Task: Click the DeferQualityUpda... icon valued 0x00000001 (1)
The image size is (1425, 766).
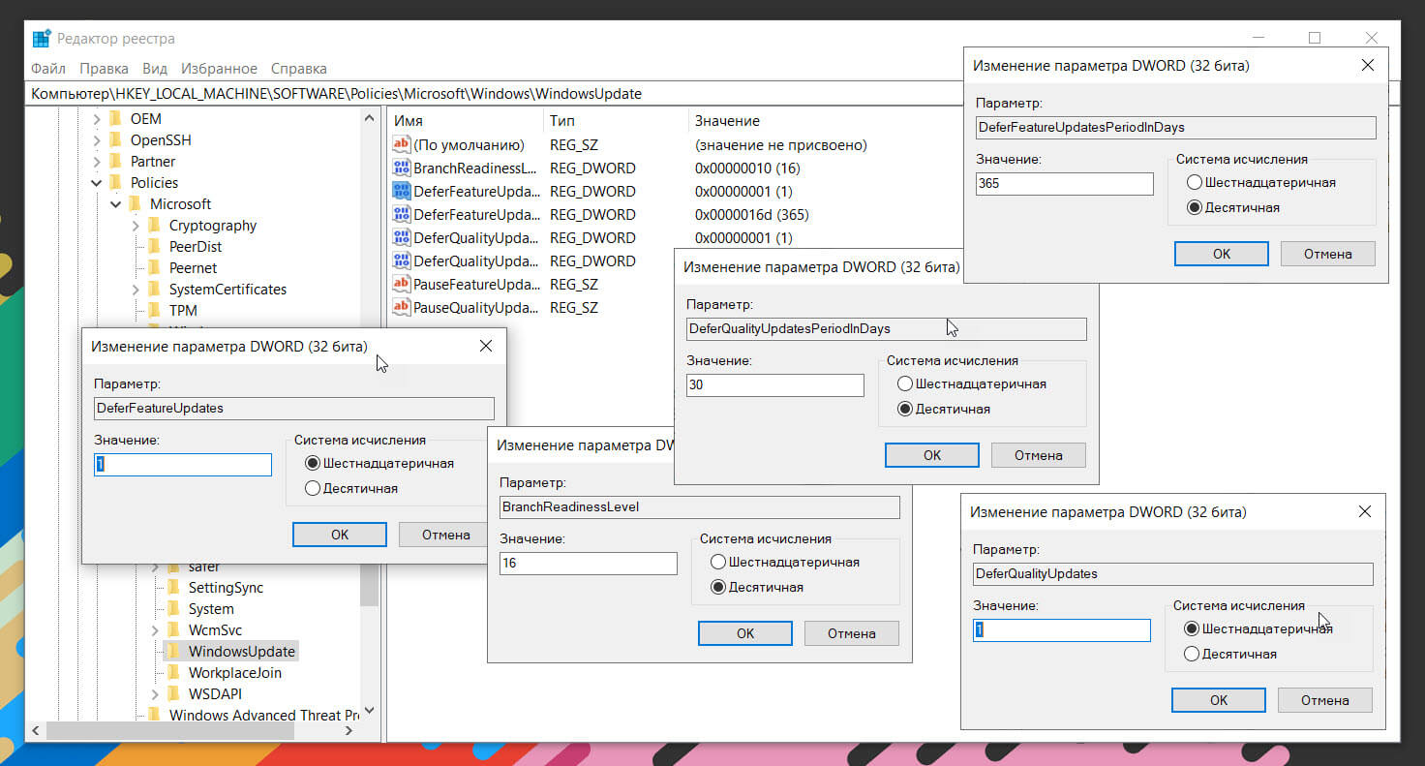Action: click(x=402, y=238)
